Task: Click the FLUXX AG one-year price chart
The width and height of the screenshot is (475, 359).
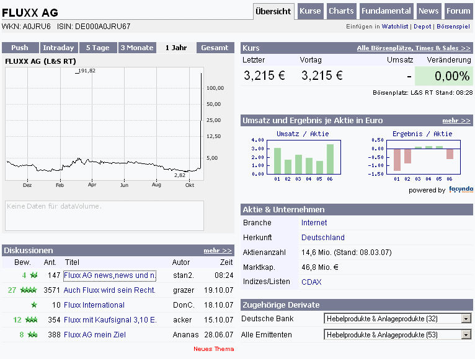Action: coord(104,124)
